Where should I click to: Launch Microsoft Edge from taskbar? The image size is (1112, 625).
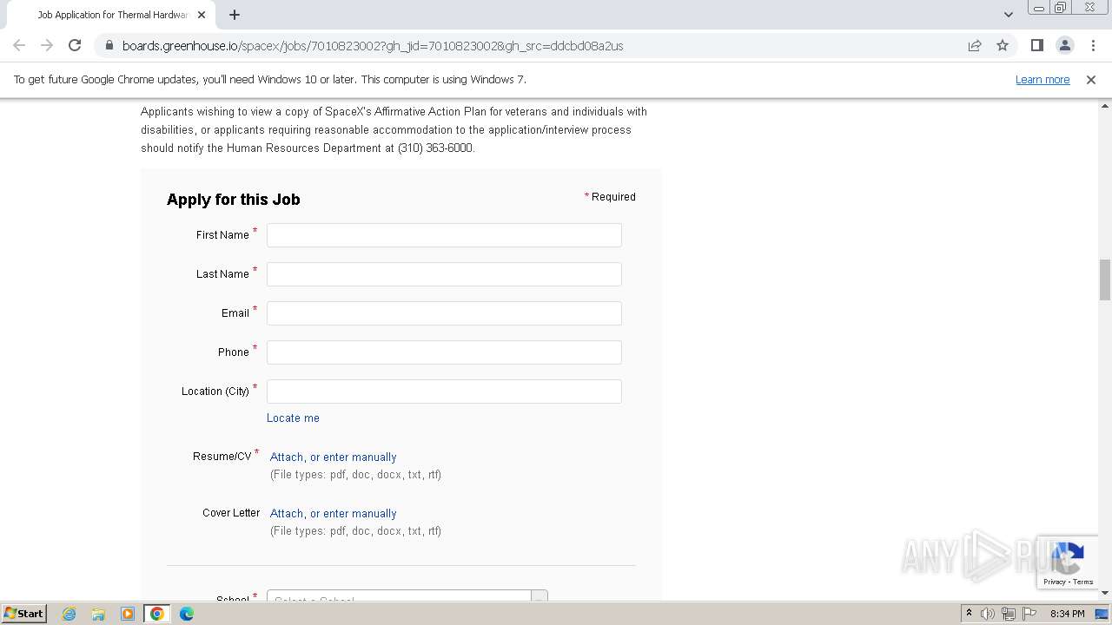[187, 614]
